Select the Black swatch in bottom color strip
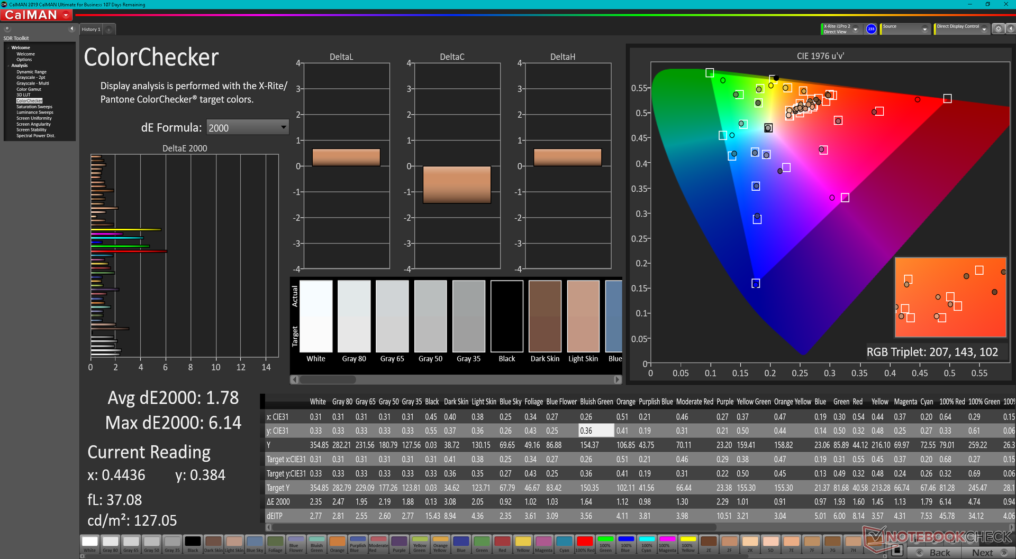This screenshot has height=559, width=1016. [193, 544]
